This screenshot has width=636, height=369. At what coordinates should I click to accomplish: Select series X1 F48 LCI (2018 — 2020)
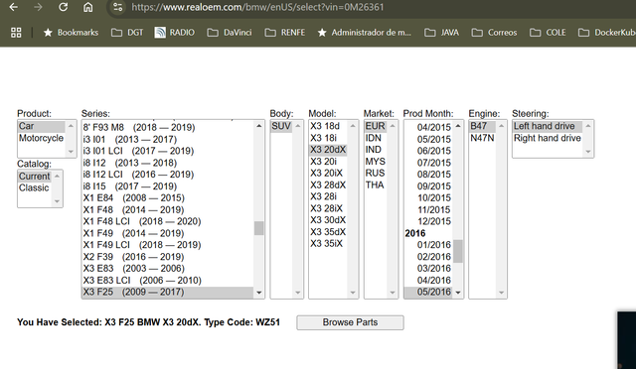[x=168, y=221]
